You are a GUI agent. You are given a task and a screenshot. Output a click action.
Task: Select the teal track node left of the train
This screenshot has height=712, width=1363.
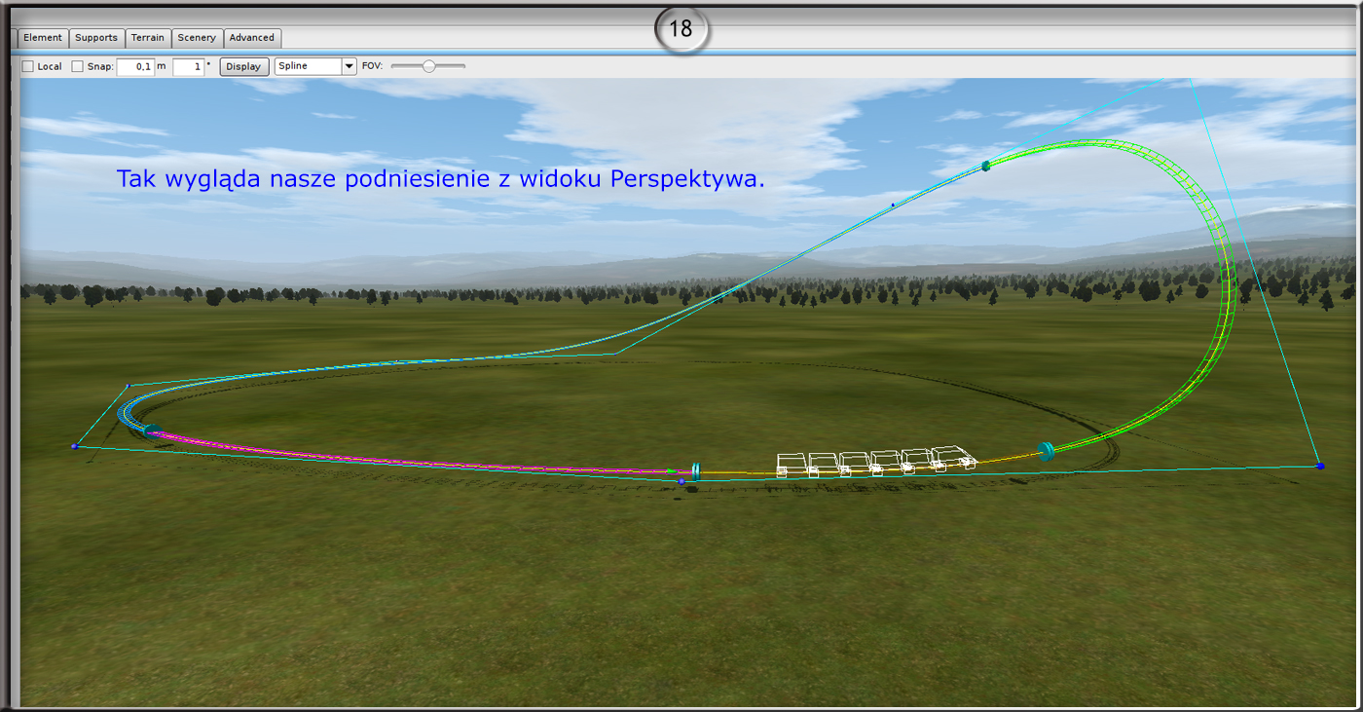pyautogui.click(x=695, y=471)
